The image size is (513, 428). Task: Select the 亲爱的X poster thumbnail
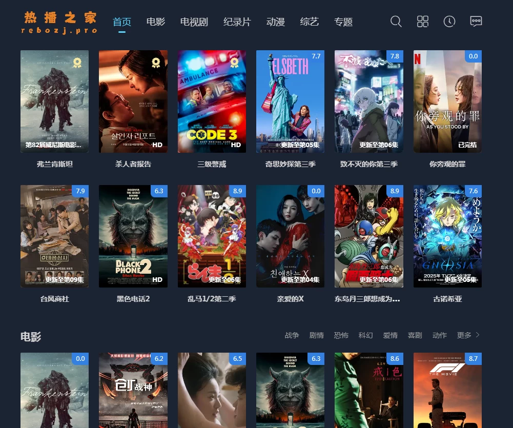[x=290, y=236]
